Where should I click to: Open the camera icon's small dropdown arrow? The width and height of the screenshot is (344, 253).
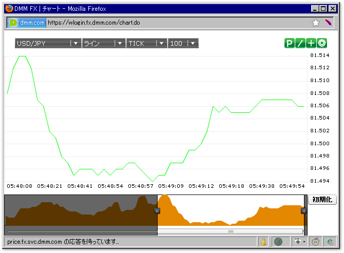pos(304,242)
